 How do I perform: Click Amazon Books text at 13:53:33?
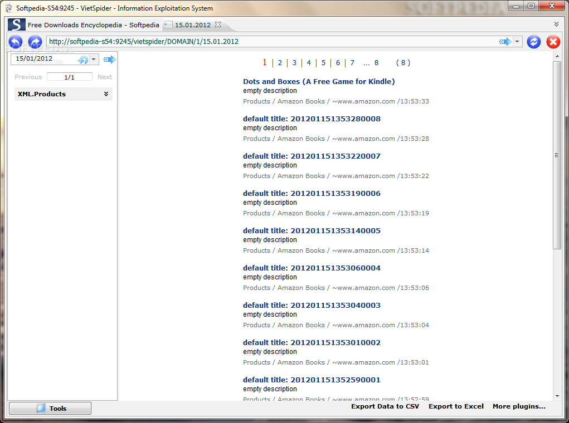pos(301,101)
